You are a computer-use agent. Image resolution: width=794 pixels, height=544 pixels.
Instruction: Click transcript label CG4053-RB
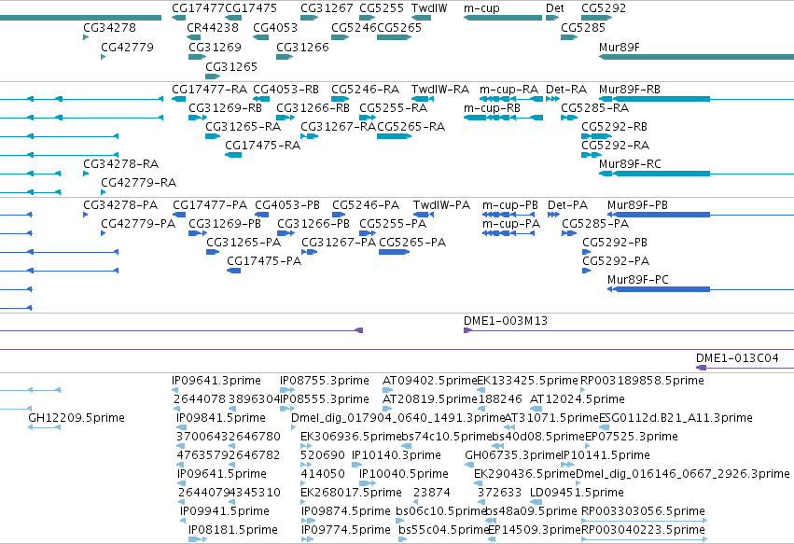tap(286, 90)
